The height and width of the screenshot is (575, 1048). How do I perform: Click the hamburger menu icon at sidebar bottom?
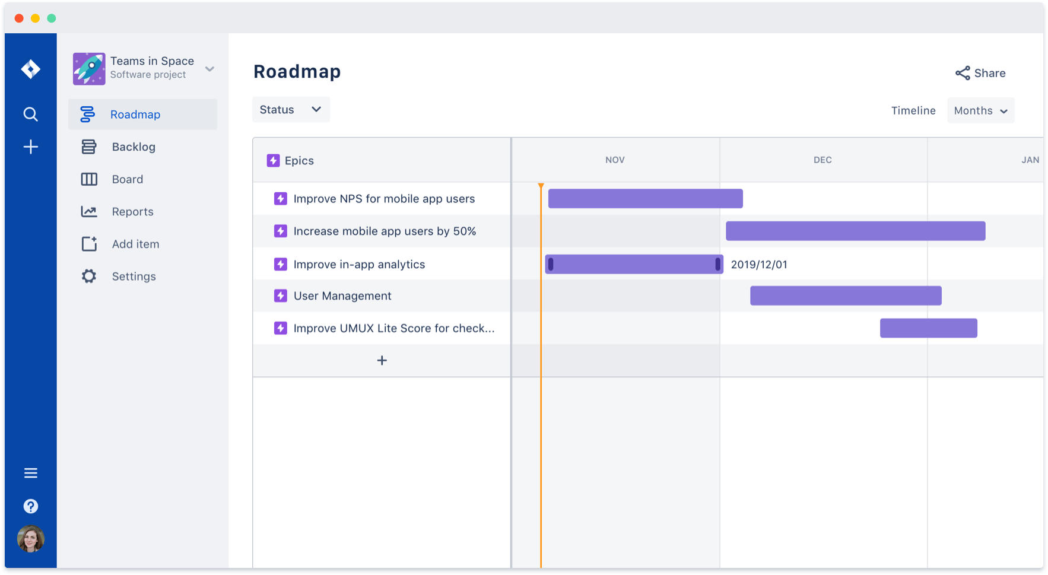pos(30,472)
